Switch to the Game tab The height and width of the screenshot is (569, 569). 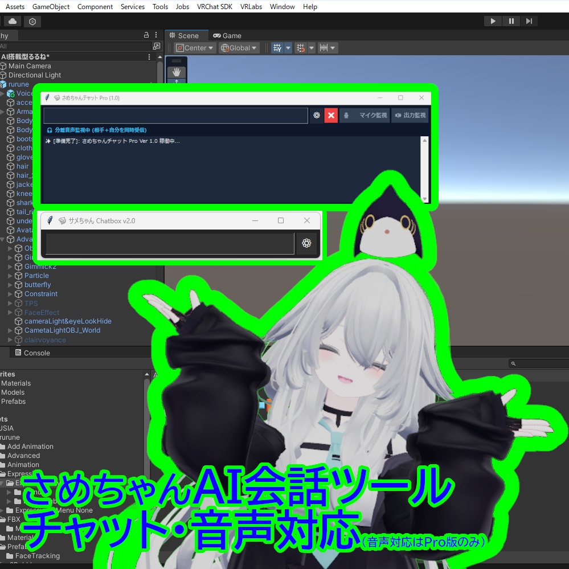[227, 35]
